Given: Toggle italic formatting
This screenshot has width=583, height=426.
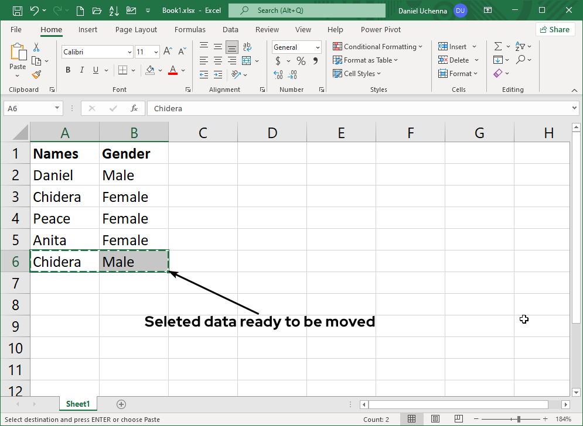Looking at the screenshot, I should 81,70.
